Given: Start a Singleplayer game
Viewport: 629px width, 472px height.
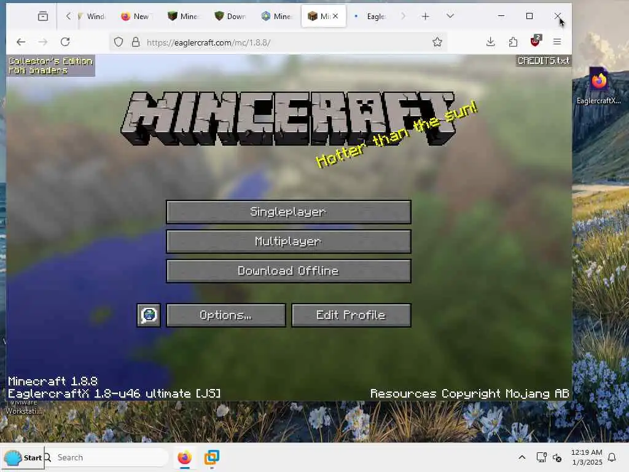Looking at the screenshot, I should tap(289, 211).
